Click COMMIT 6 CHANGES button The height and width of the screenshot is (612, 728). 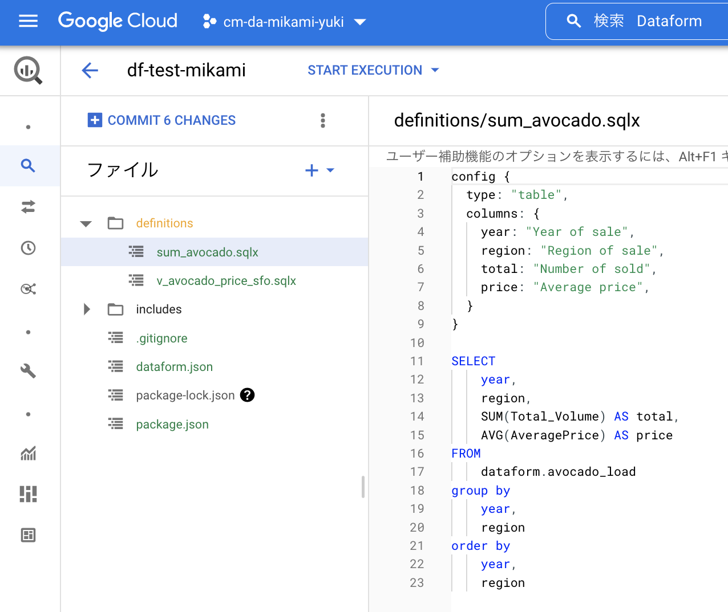tap(161, 120)
